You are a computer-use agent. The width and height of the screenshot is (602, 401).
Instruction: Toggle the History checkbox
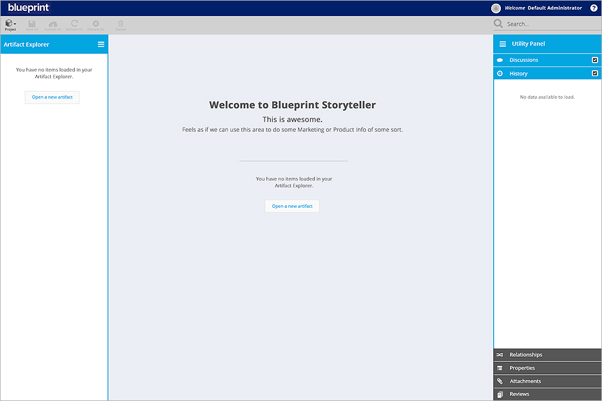[x=595, y=73]
